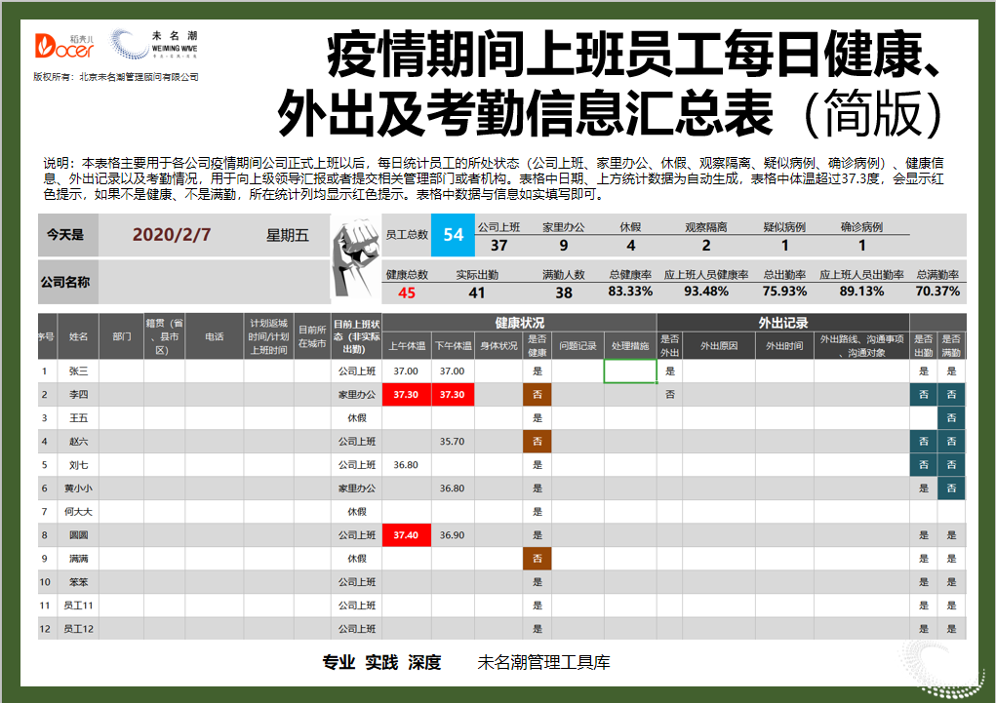Toggle 张三's 是否外出 status cell

[x=670, y=371]
